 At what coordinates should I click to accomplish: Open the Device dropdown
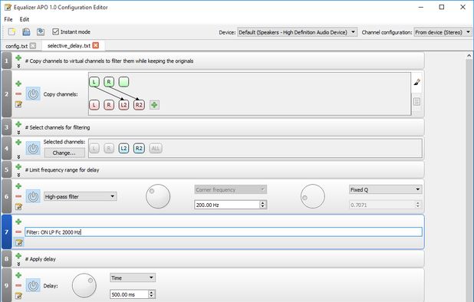click(x=297, y=32)
